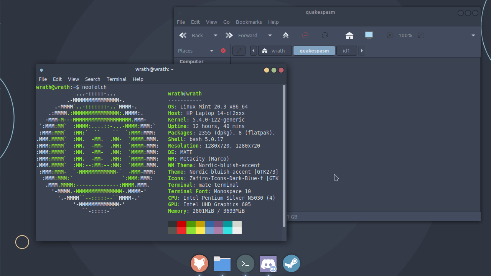Click the DE line "MATE"
This screenshot has width=491, height=276.
[186, 152]
